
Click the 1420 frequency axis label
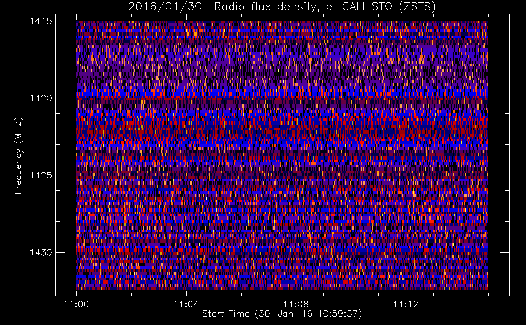pos(41,98)
